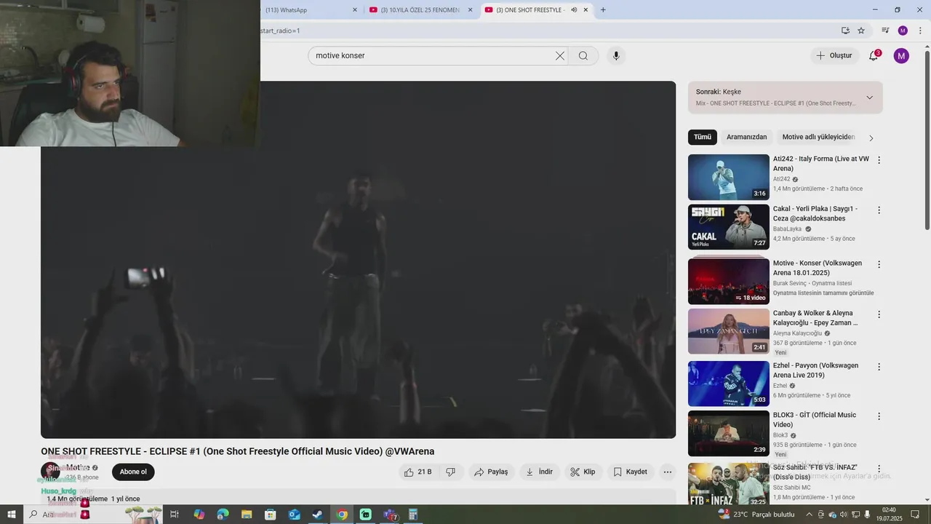Click the Klip button
The width and height of the screenshot is (931, 524).
[583, 472]
